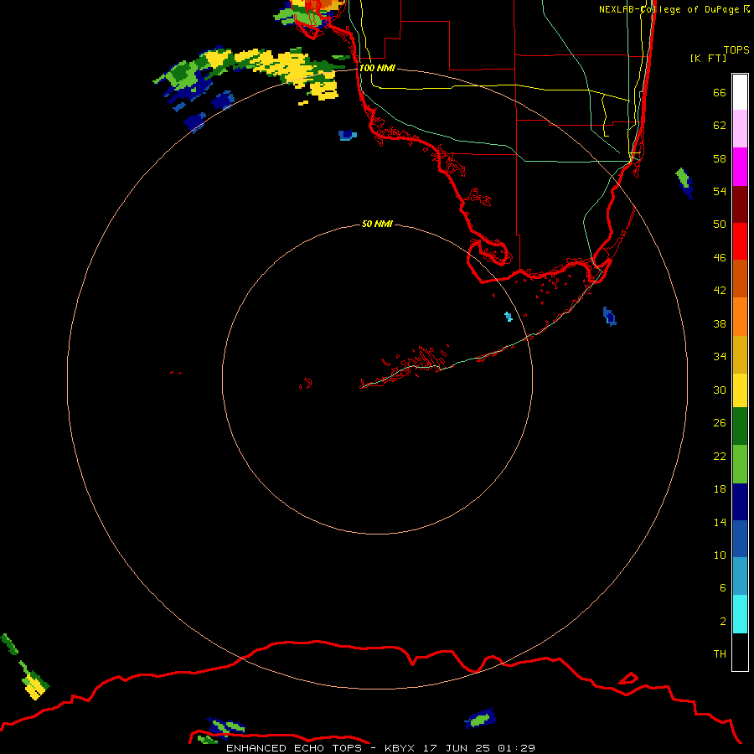Click the '30' legend value
Image resolution: width=754 pixels, height=754 pixels.
point(720,390)
